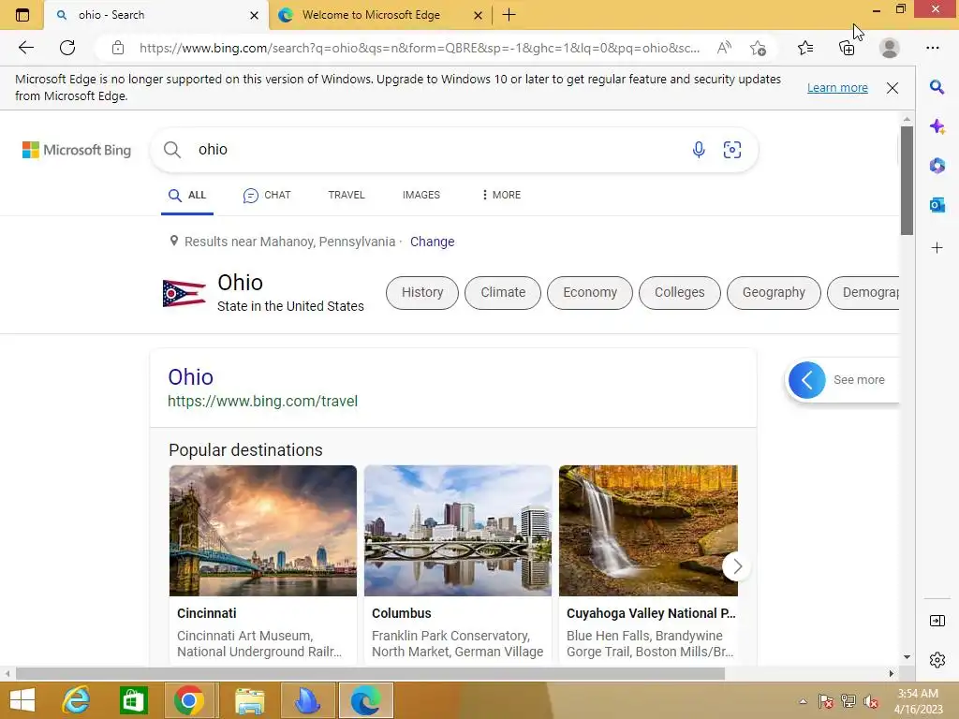View site information lock icon

pos(118,48)
